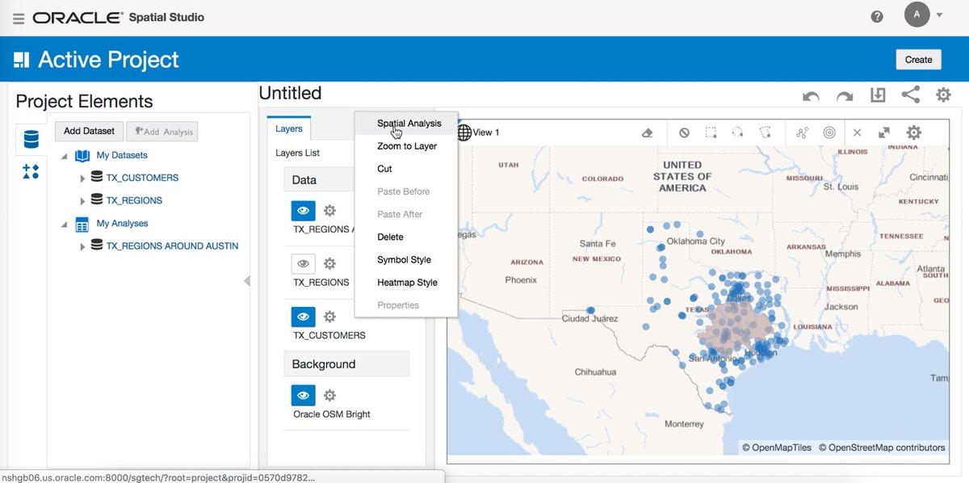Select the datasets cylinder tab icon
The image size is (969, 483).
pos(31,139)
